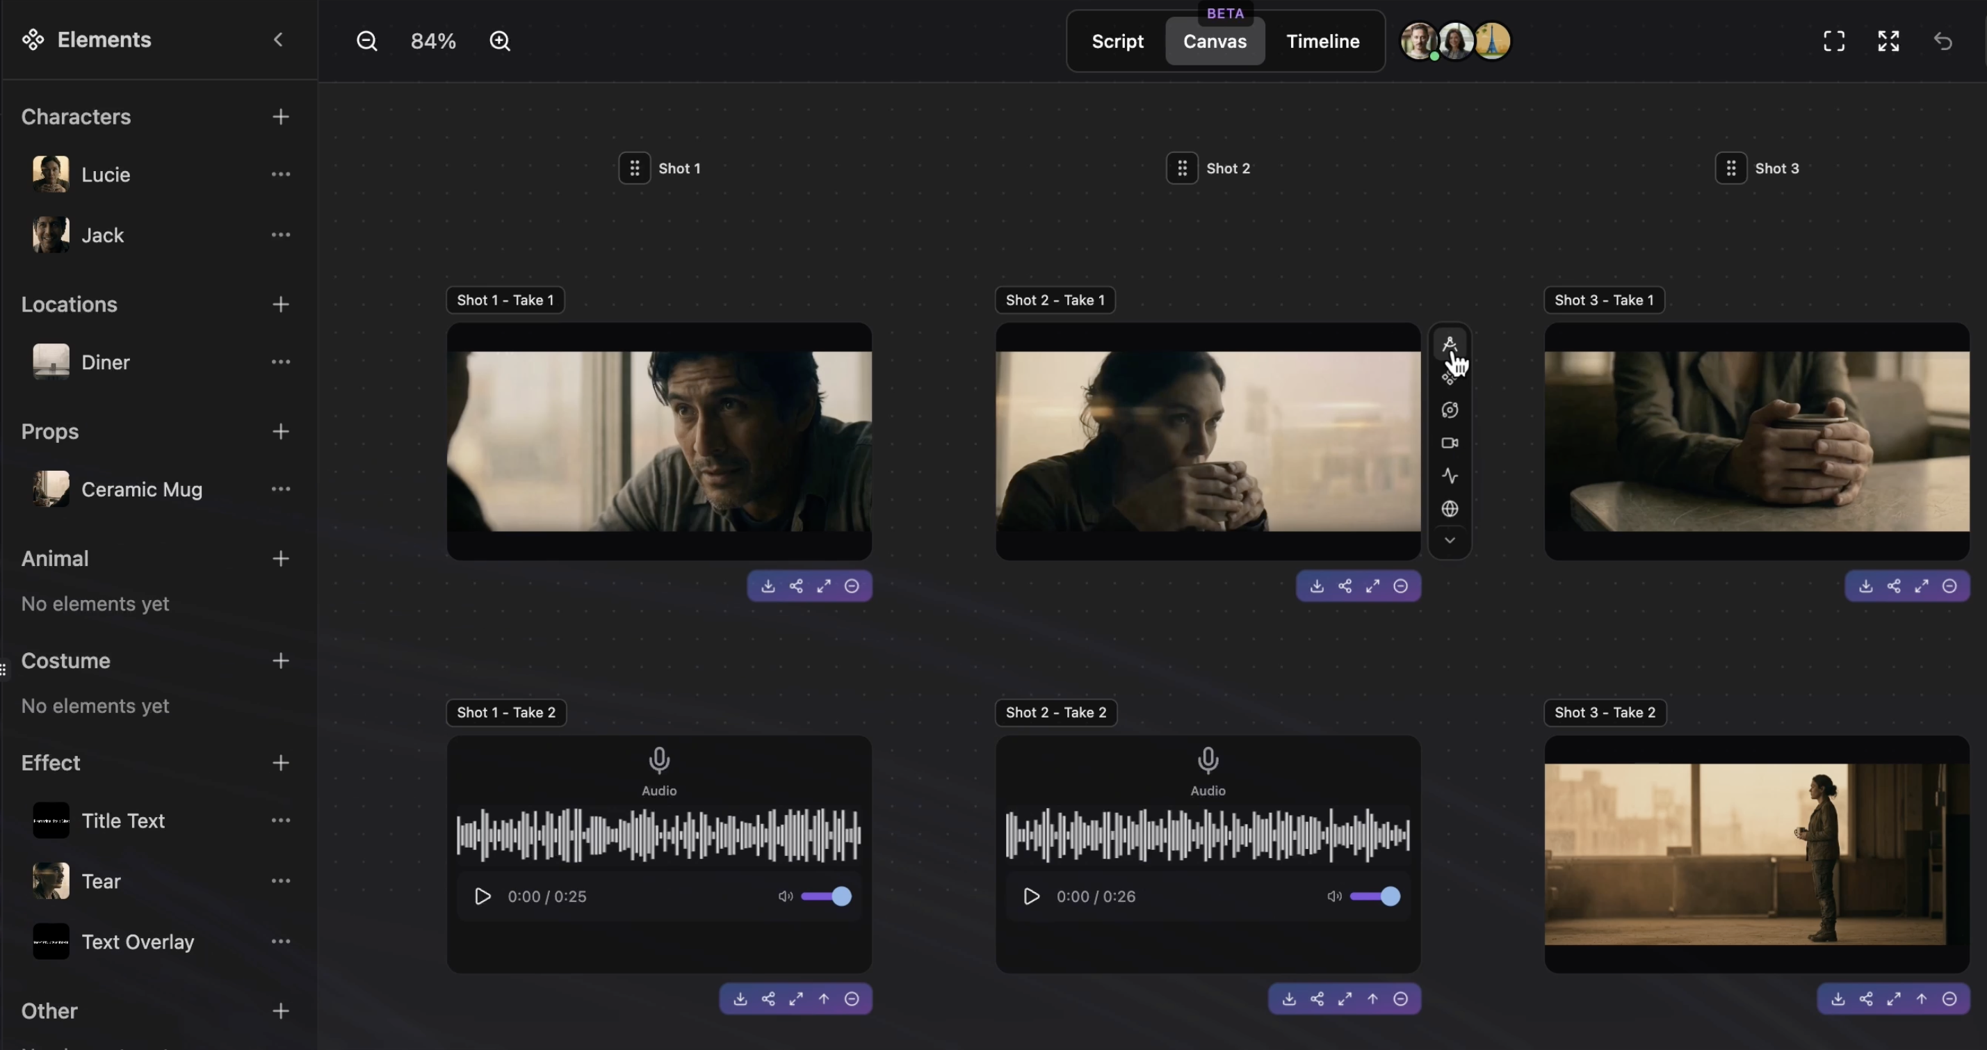The image size is (1987, 1050).
Task: Download Shot 1 - Take 1
Action: click(x=768, y=586)
